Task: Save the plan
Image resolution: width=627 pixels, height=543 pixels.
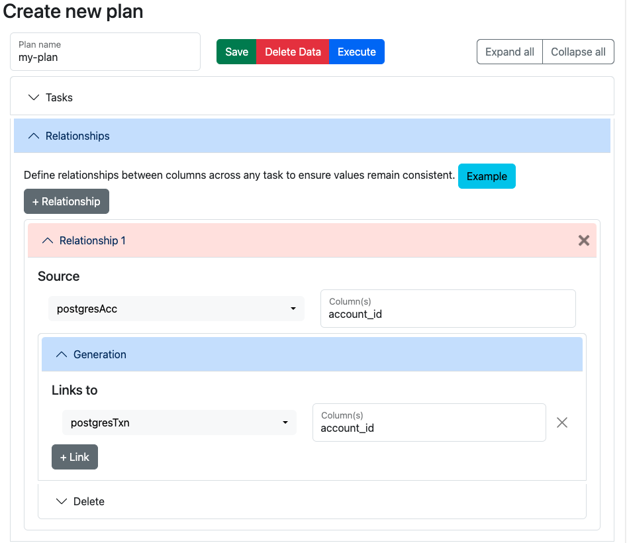Action: [236, 52]
